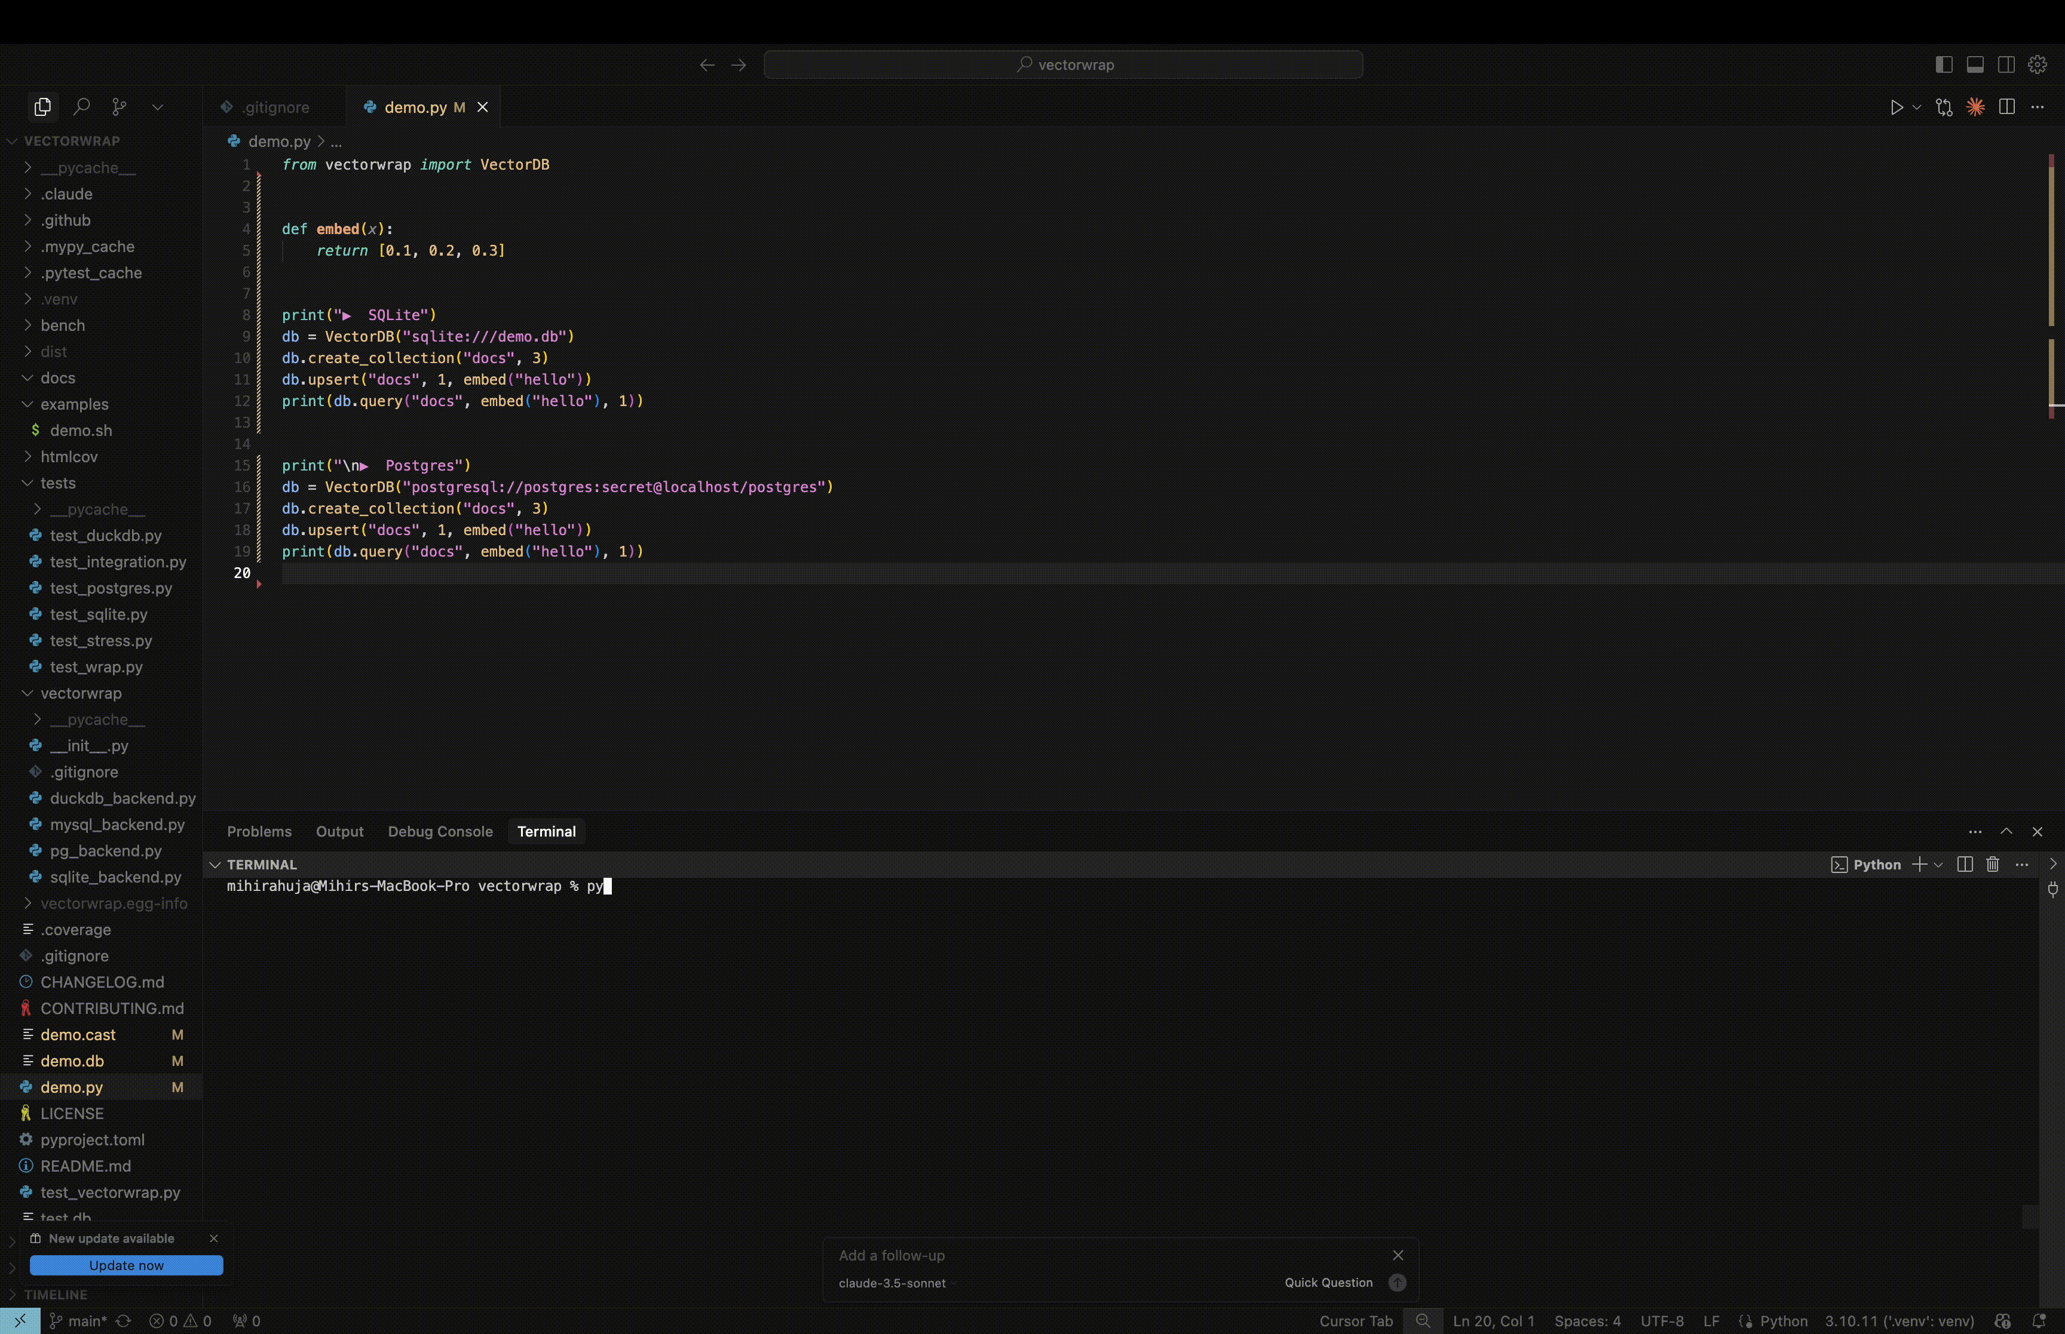
Task: Open errors and warnings count in status bar
Action: 180,1321
